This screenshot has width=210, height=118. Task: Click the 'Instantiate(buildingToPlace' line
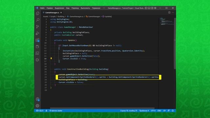coord(104,51)
